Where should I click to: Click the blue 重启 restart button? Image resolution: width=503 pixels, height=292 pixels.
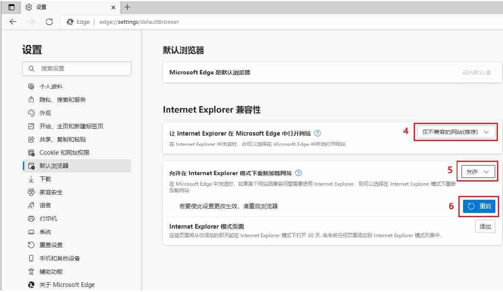(x=479, y=206)
